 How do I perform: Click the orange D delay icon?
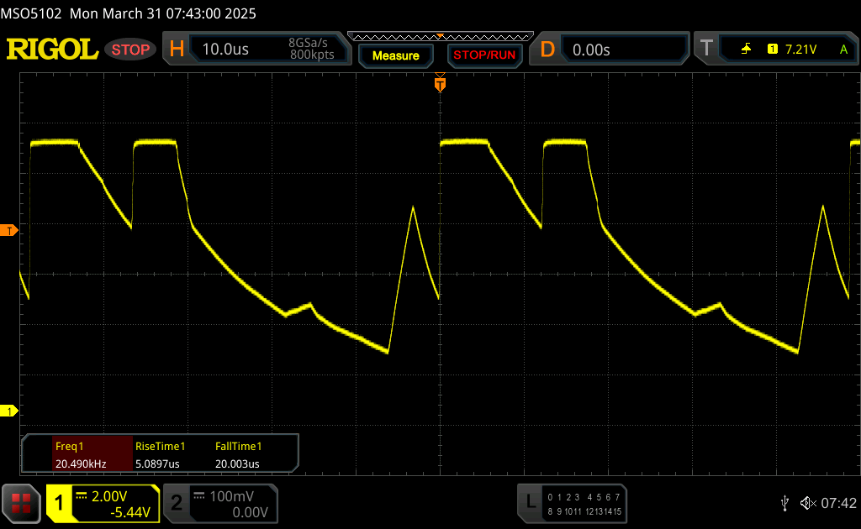click(x=547, y=50)
